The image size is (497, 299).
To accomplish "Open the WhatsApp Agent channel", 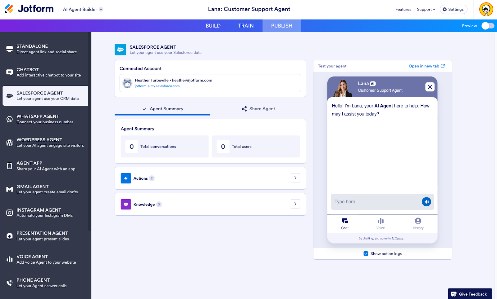I will coord(45,119).
